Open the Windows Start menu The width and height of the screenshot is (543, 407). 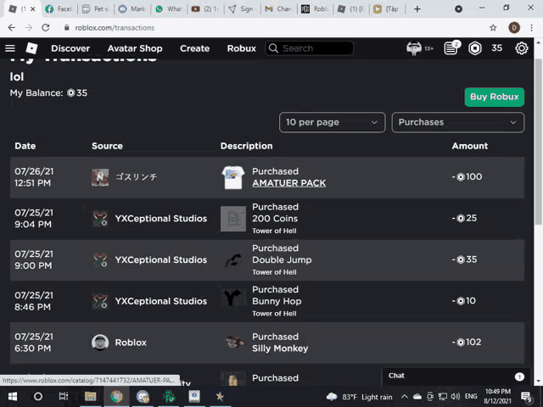pos(13,397)
